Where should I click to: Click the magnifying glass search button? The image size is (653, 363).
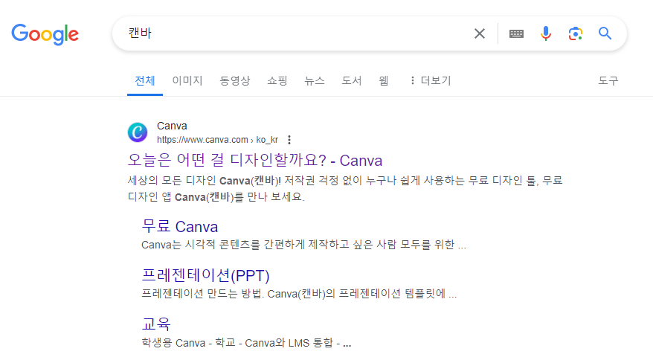tap(605, 33)
